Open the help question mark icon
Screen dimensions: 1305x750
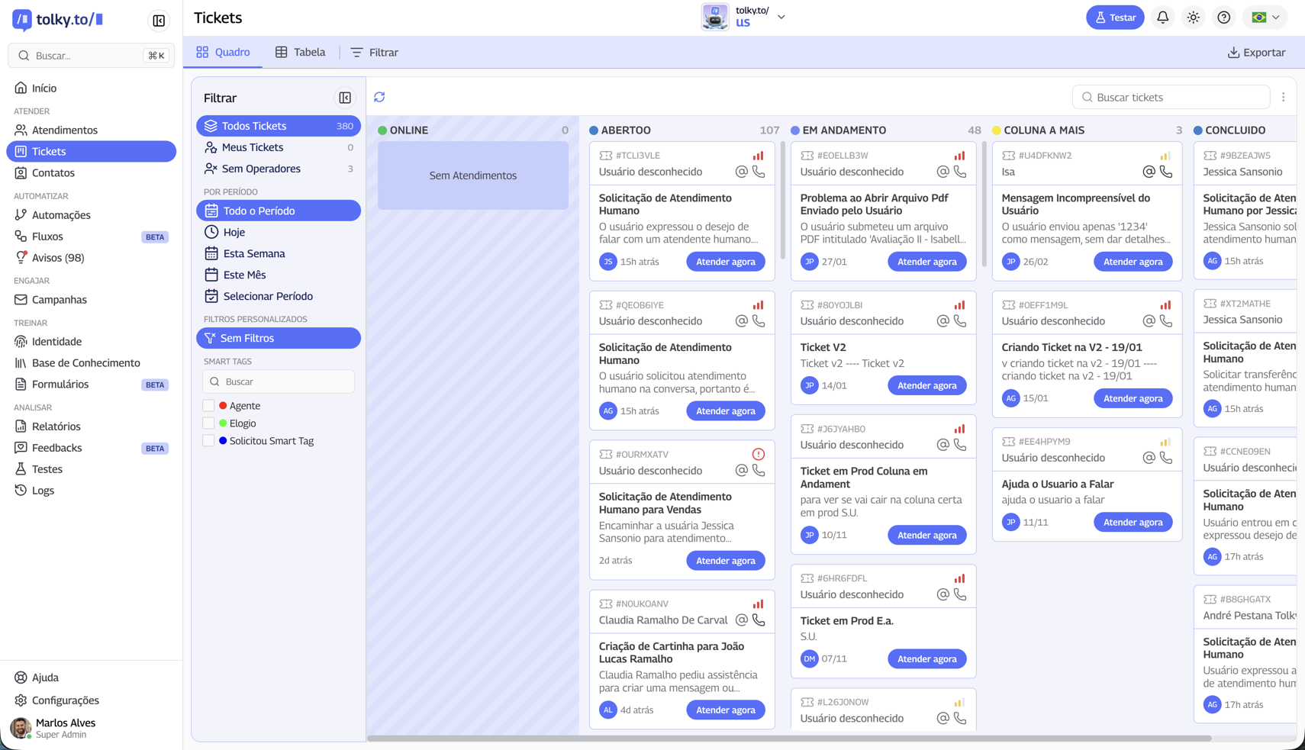point(1223,18)
